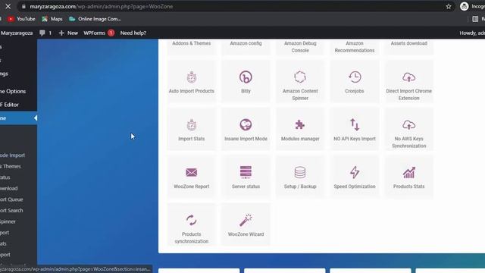Open the Products synchronization module
Viewport: 485px width, 273px height.
(192, 224)
